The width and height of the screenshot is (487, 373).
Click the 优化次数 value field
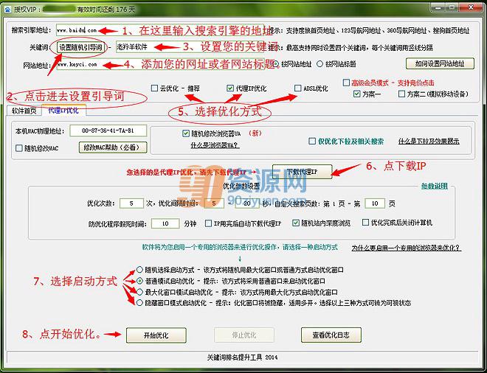(x=131, y=203)
